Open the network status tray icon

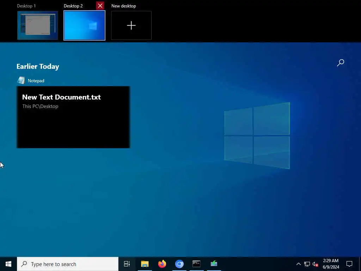[307, 264]
